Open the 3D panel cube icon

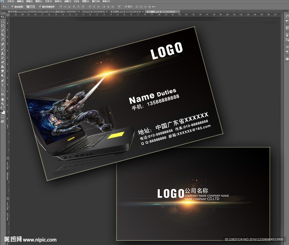pos(287,59)
